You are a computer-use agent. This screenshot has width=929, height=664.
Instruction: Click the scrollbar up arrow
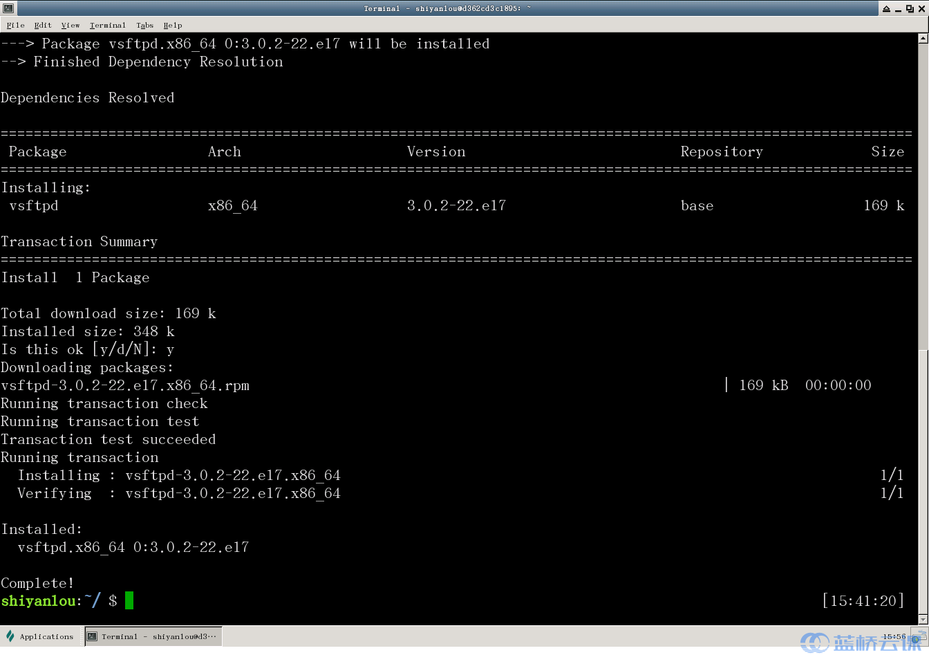pos(923,39)
